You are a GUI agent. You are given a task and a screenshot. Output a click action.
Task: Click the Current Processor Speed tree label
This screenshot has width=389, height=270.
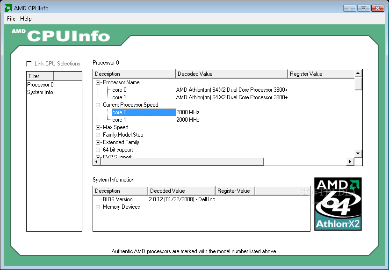point(130,105)
